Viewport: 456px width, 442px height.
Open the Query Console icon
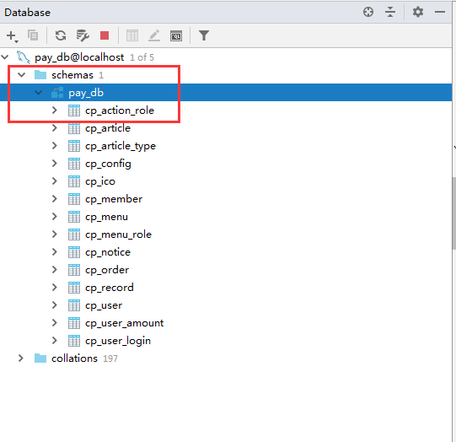[176, 35]
